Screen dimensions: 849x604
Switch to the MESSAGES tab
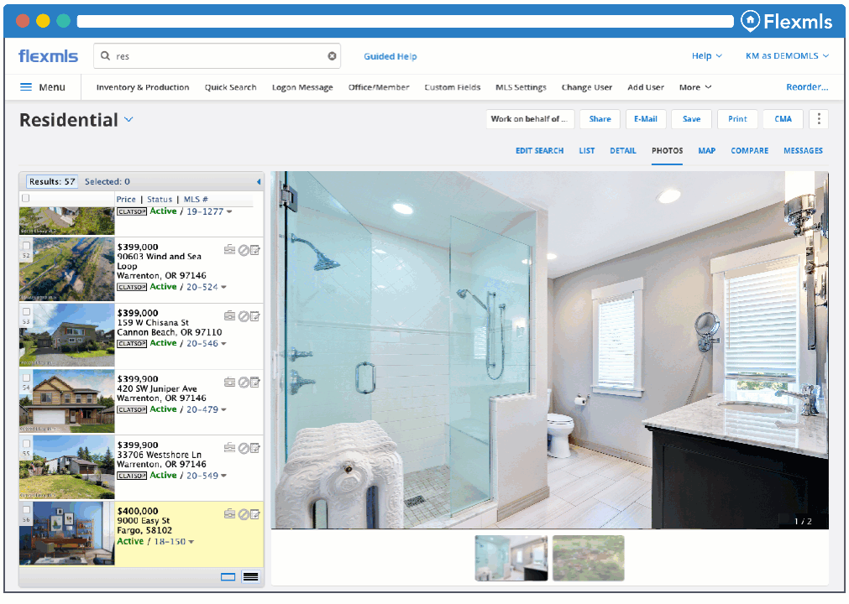[x=803, y=151]
